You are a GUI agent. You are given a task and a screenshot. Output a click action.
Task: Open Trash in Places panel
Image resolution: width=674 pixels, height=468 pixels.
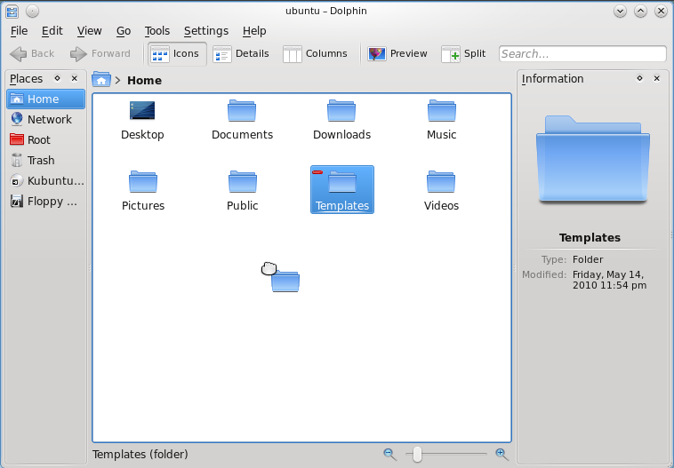pos(41,160)
